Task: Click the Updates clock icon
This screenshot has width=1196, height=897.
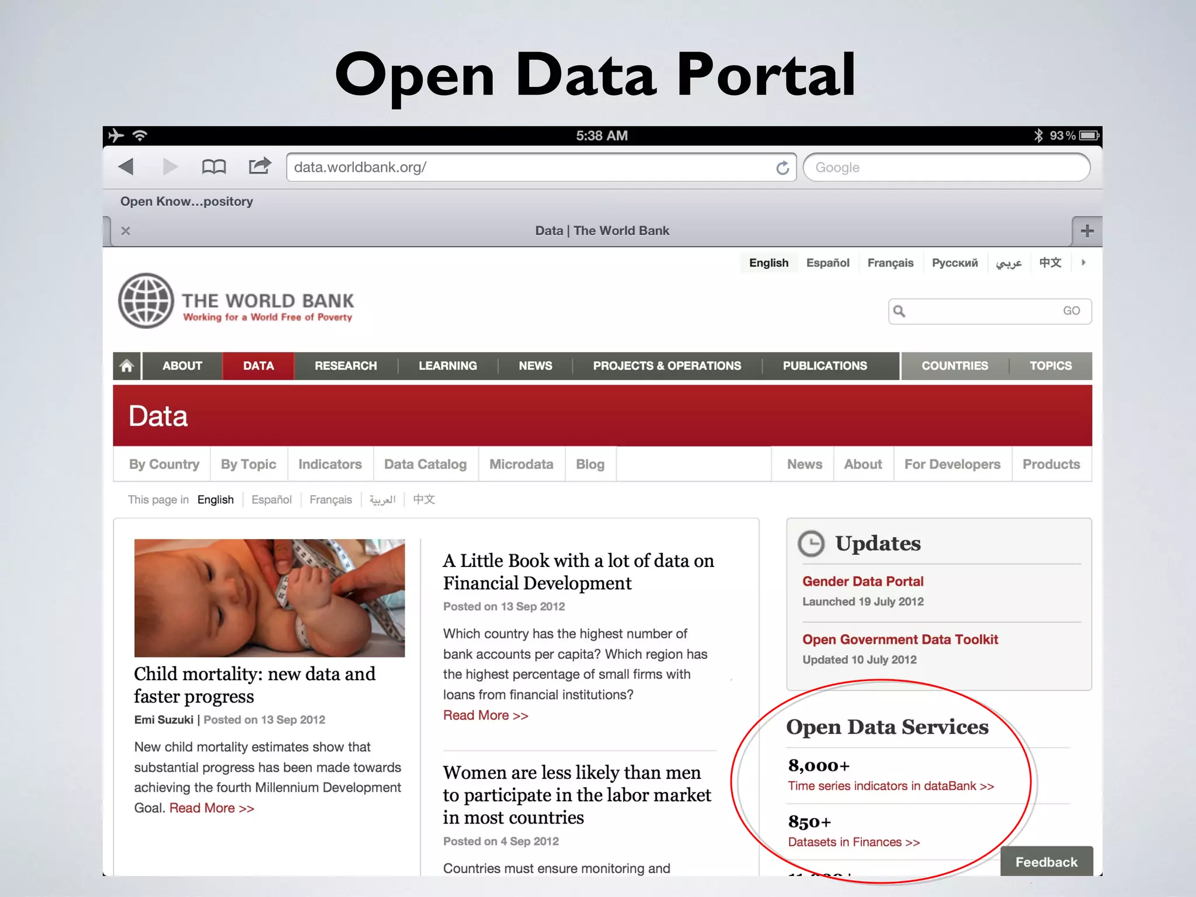Action: (811, 544)
